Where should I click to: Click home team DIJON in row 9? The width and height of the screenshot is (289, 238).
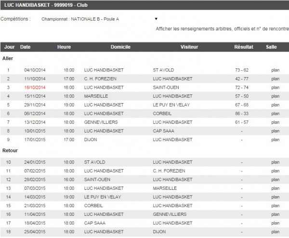coord(91,140)
